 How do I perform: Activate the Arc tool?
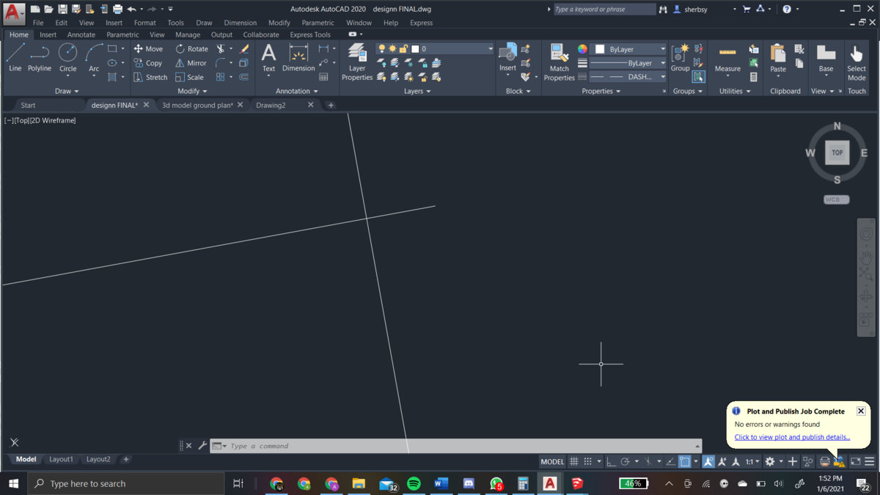pos(94,57)
